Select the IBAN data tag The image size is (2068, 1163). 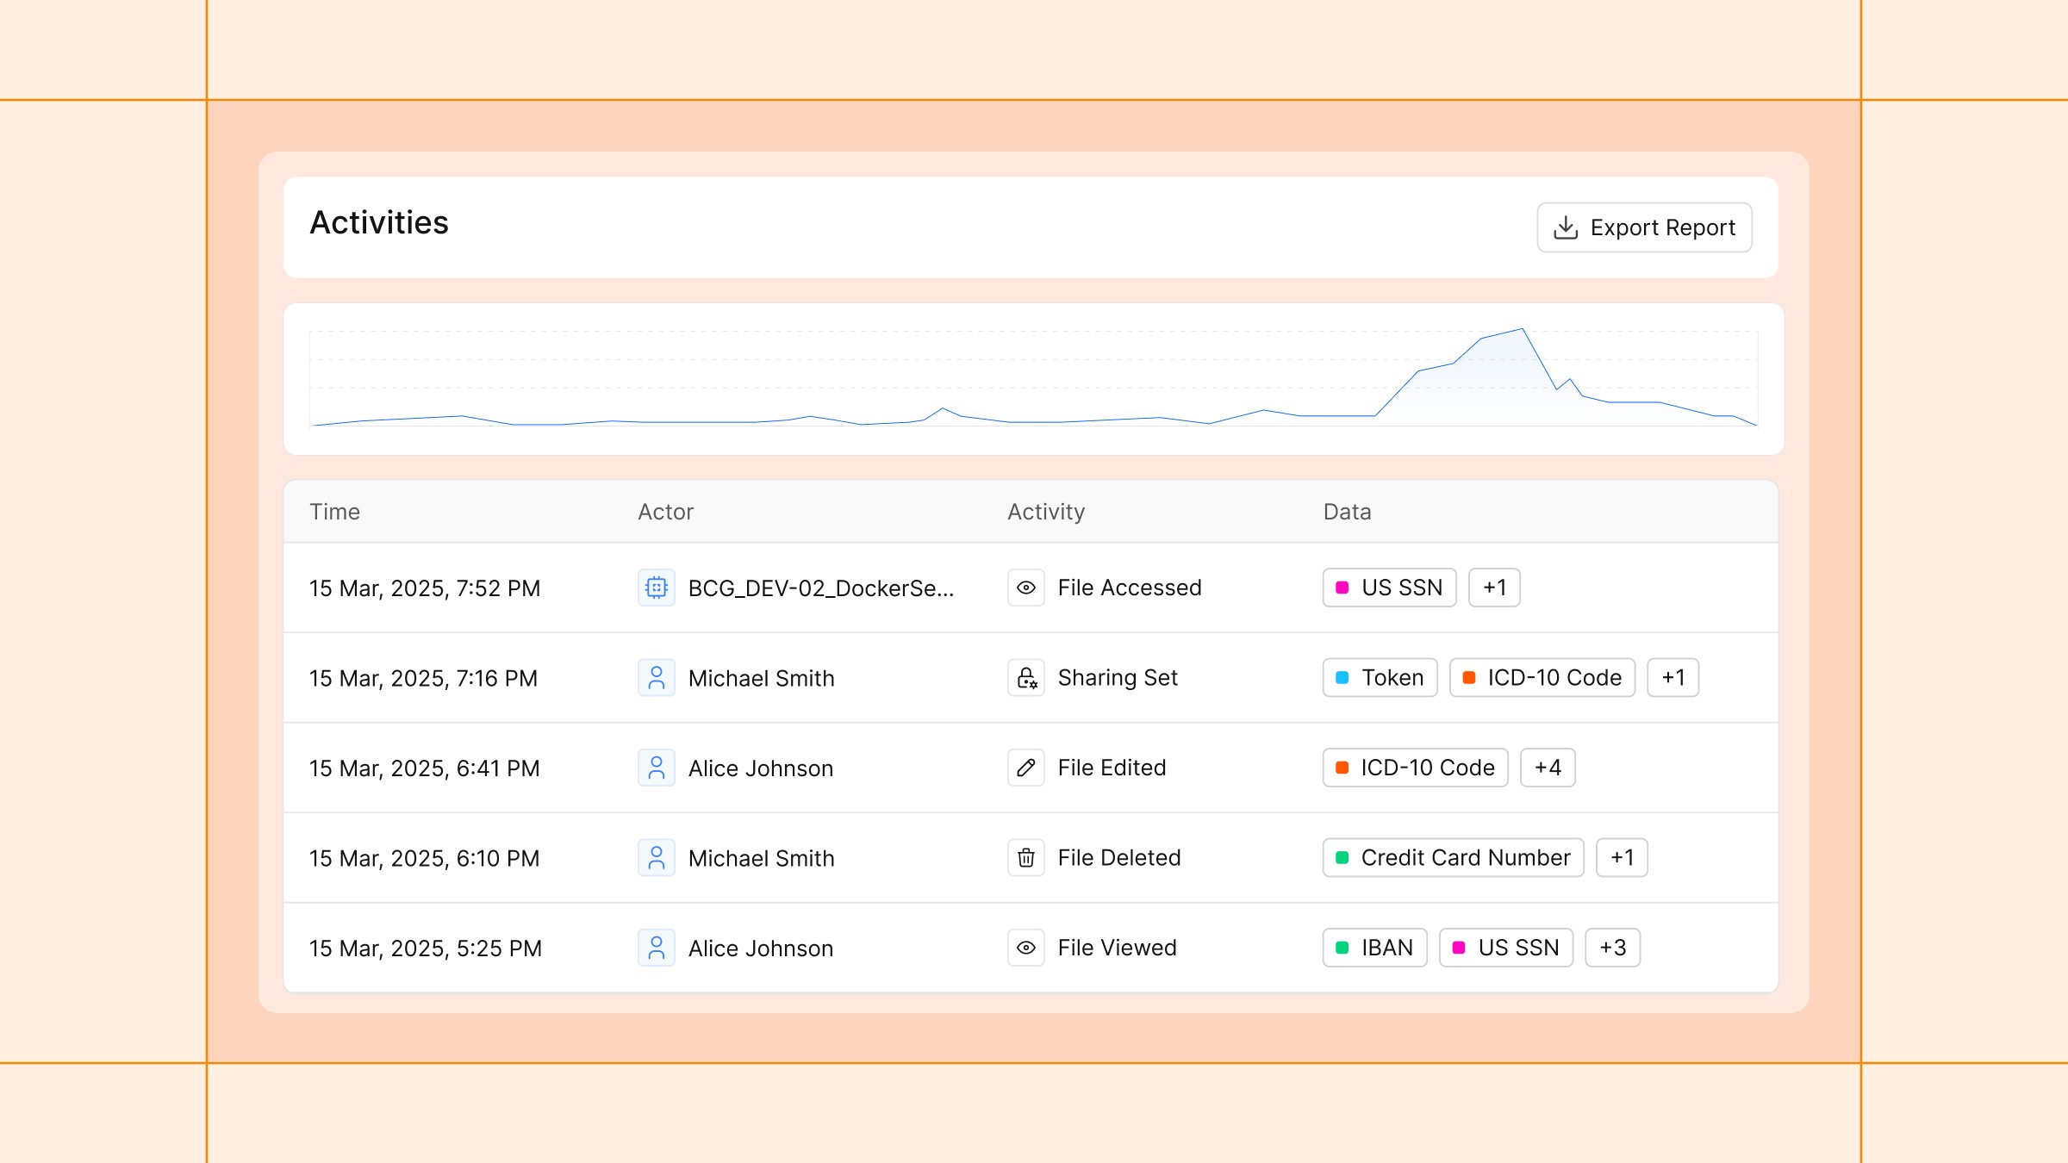coord(1375,948)
